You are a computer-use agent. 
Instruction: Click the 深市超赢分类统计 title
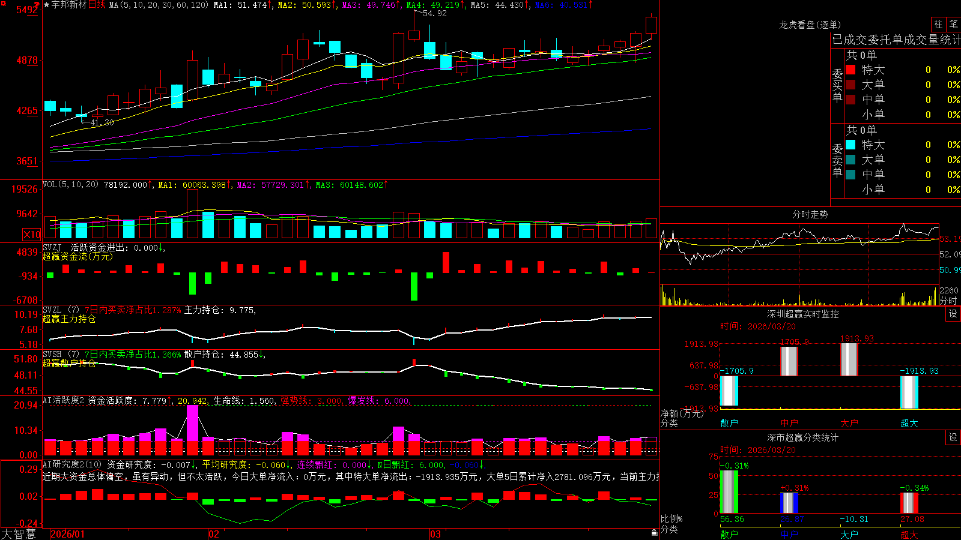click(x=803, y=437)
